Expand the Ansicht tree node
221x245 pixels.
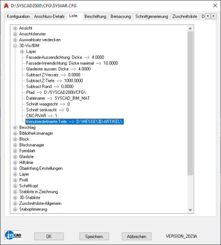[15, 28]
